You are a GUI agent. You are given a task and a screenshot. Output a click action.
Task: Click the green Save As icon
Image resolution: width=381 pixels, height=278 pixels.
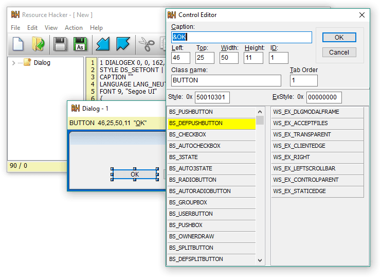80,44
